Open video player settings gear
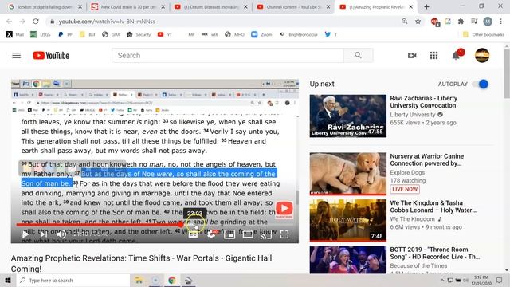 pos(211,234)
